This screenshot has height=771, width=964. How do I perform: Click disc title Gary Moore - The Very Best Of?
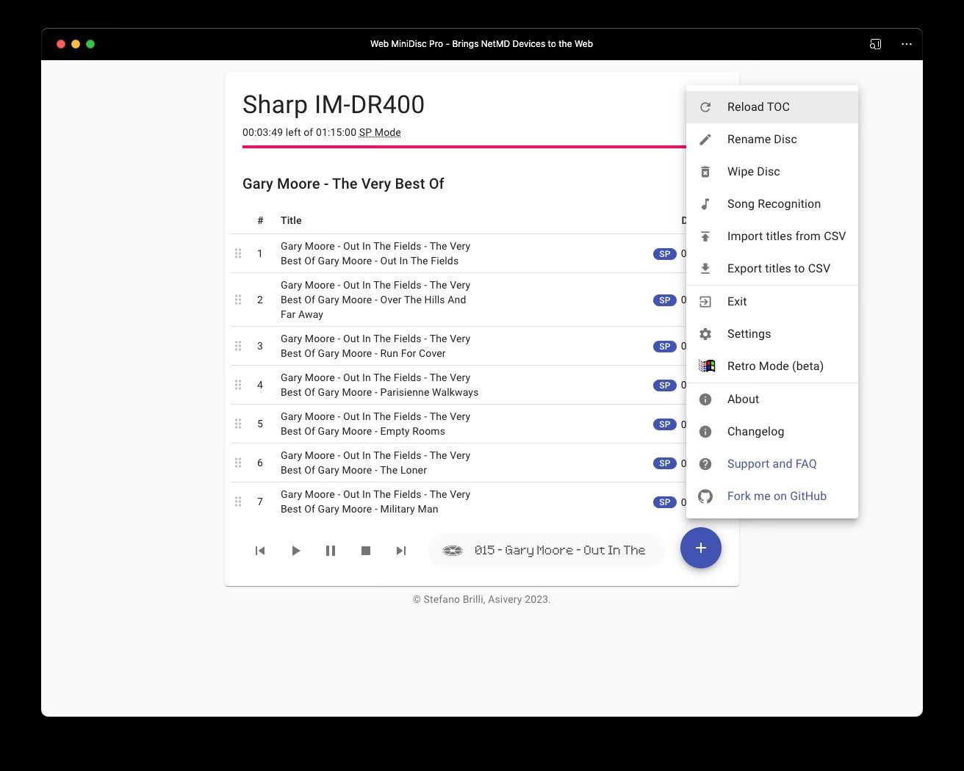[x=343, y=184]
